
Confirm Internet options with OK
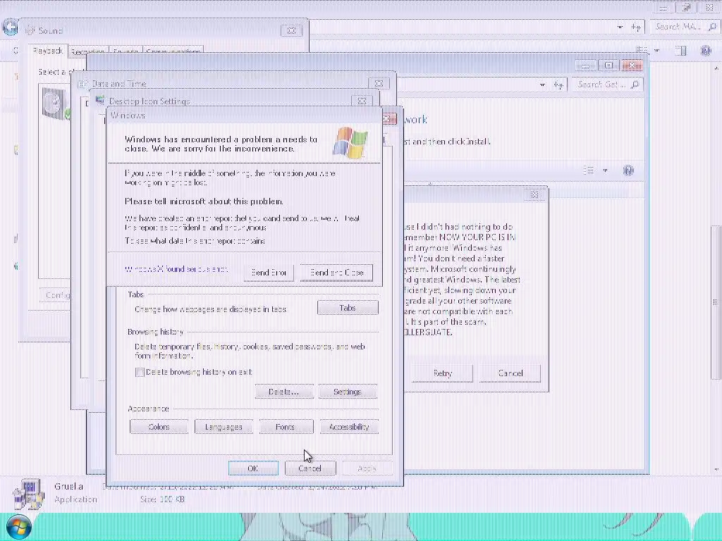click(x=253, y=468)
